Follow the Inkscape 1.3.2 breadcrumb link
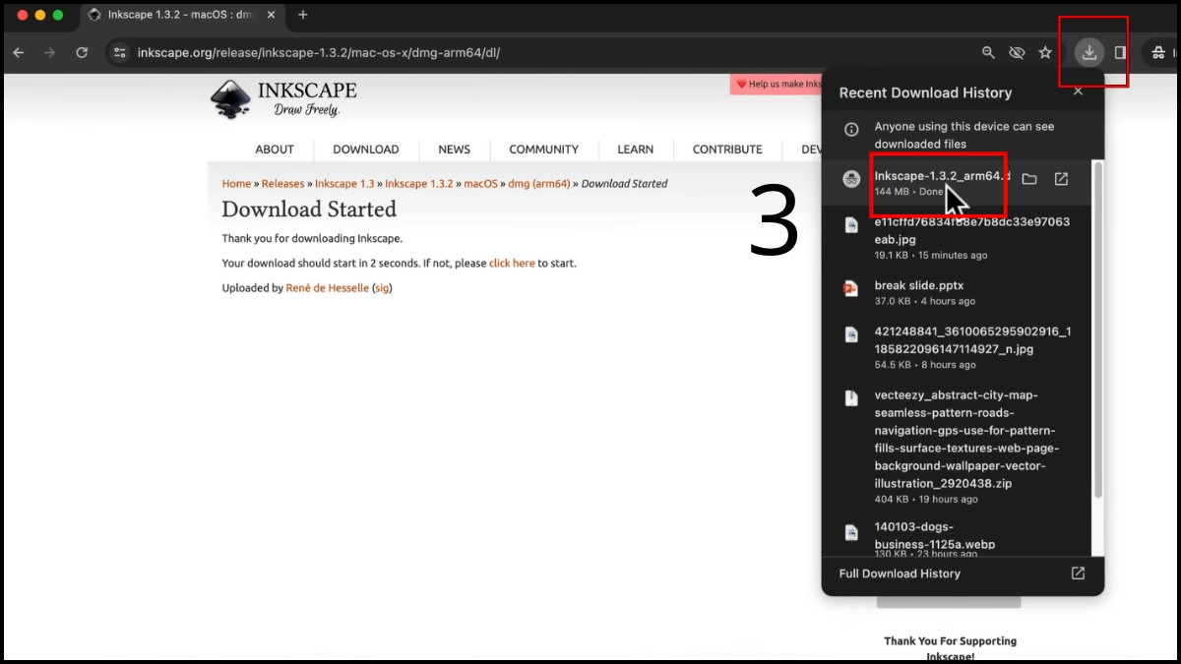This screenshot has height=664, width=1181. 418,184
